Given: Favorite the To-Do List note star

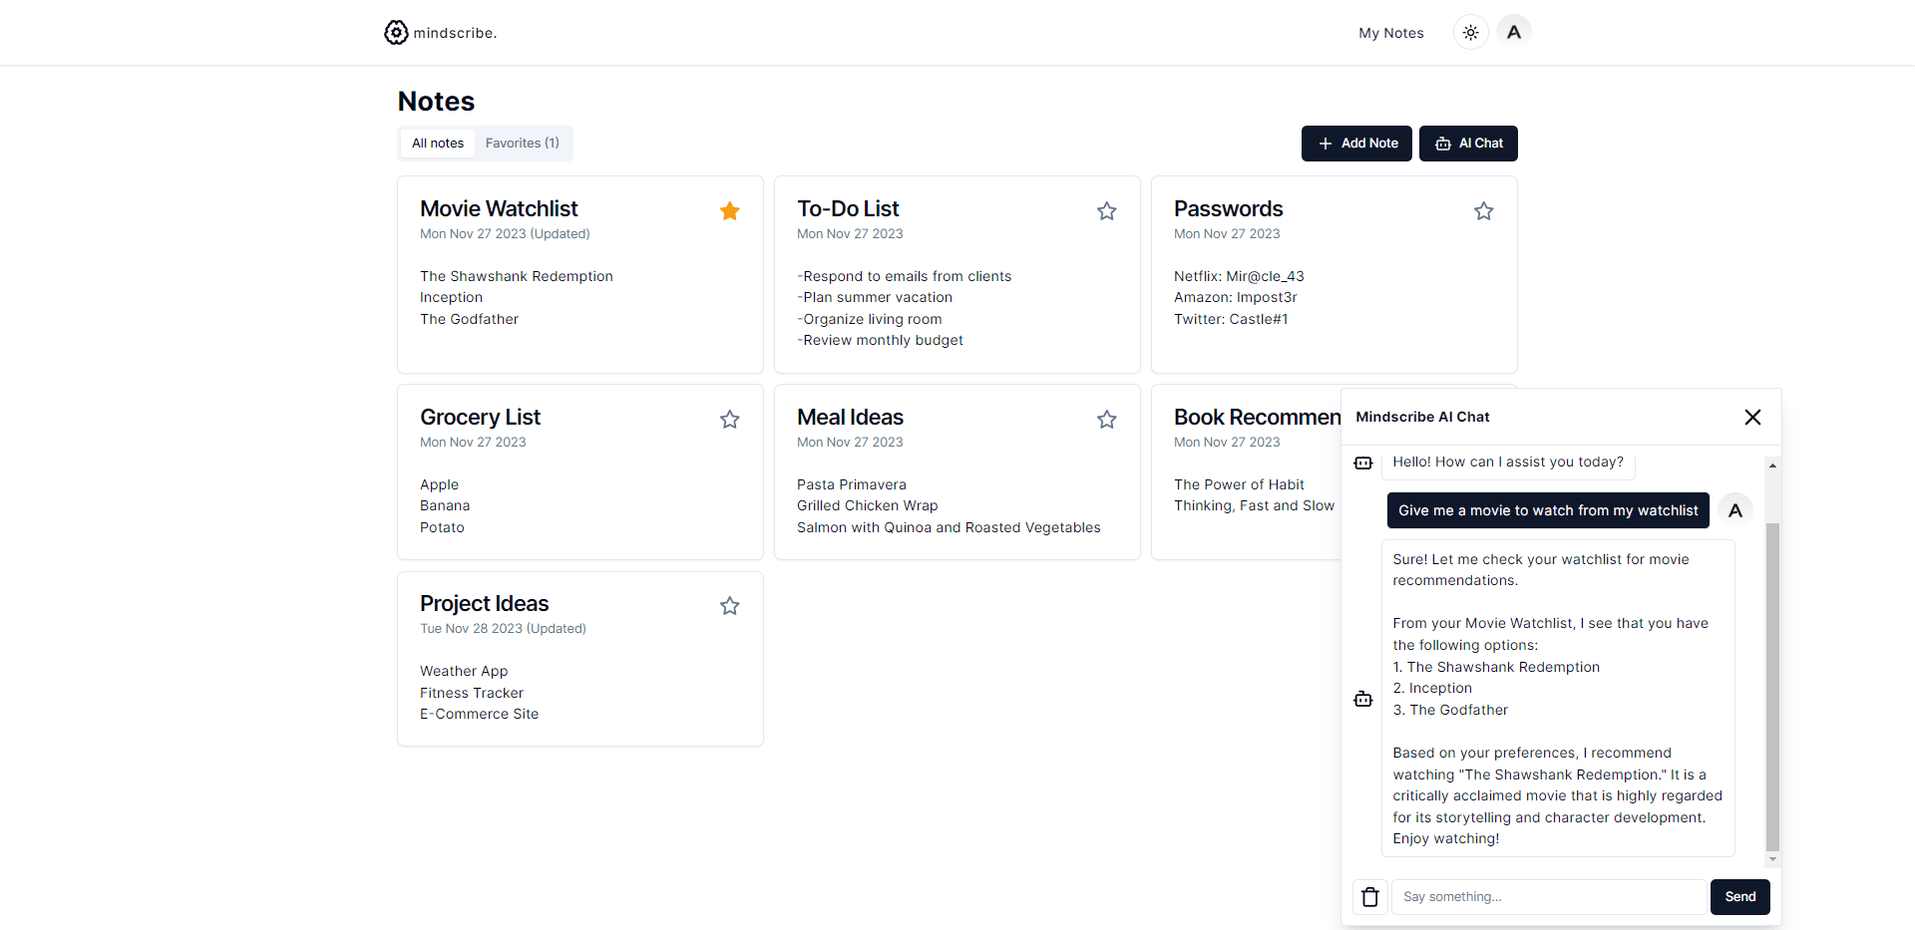Looking at the screenshot, I should (1107, 211).
